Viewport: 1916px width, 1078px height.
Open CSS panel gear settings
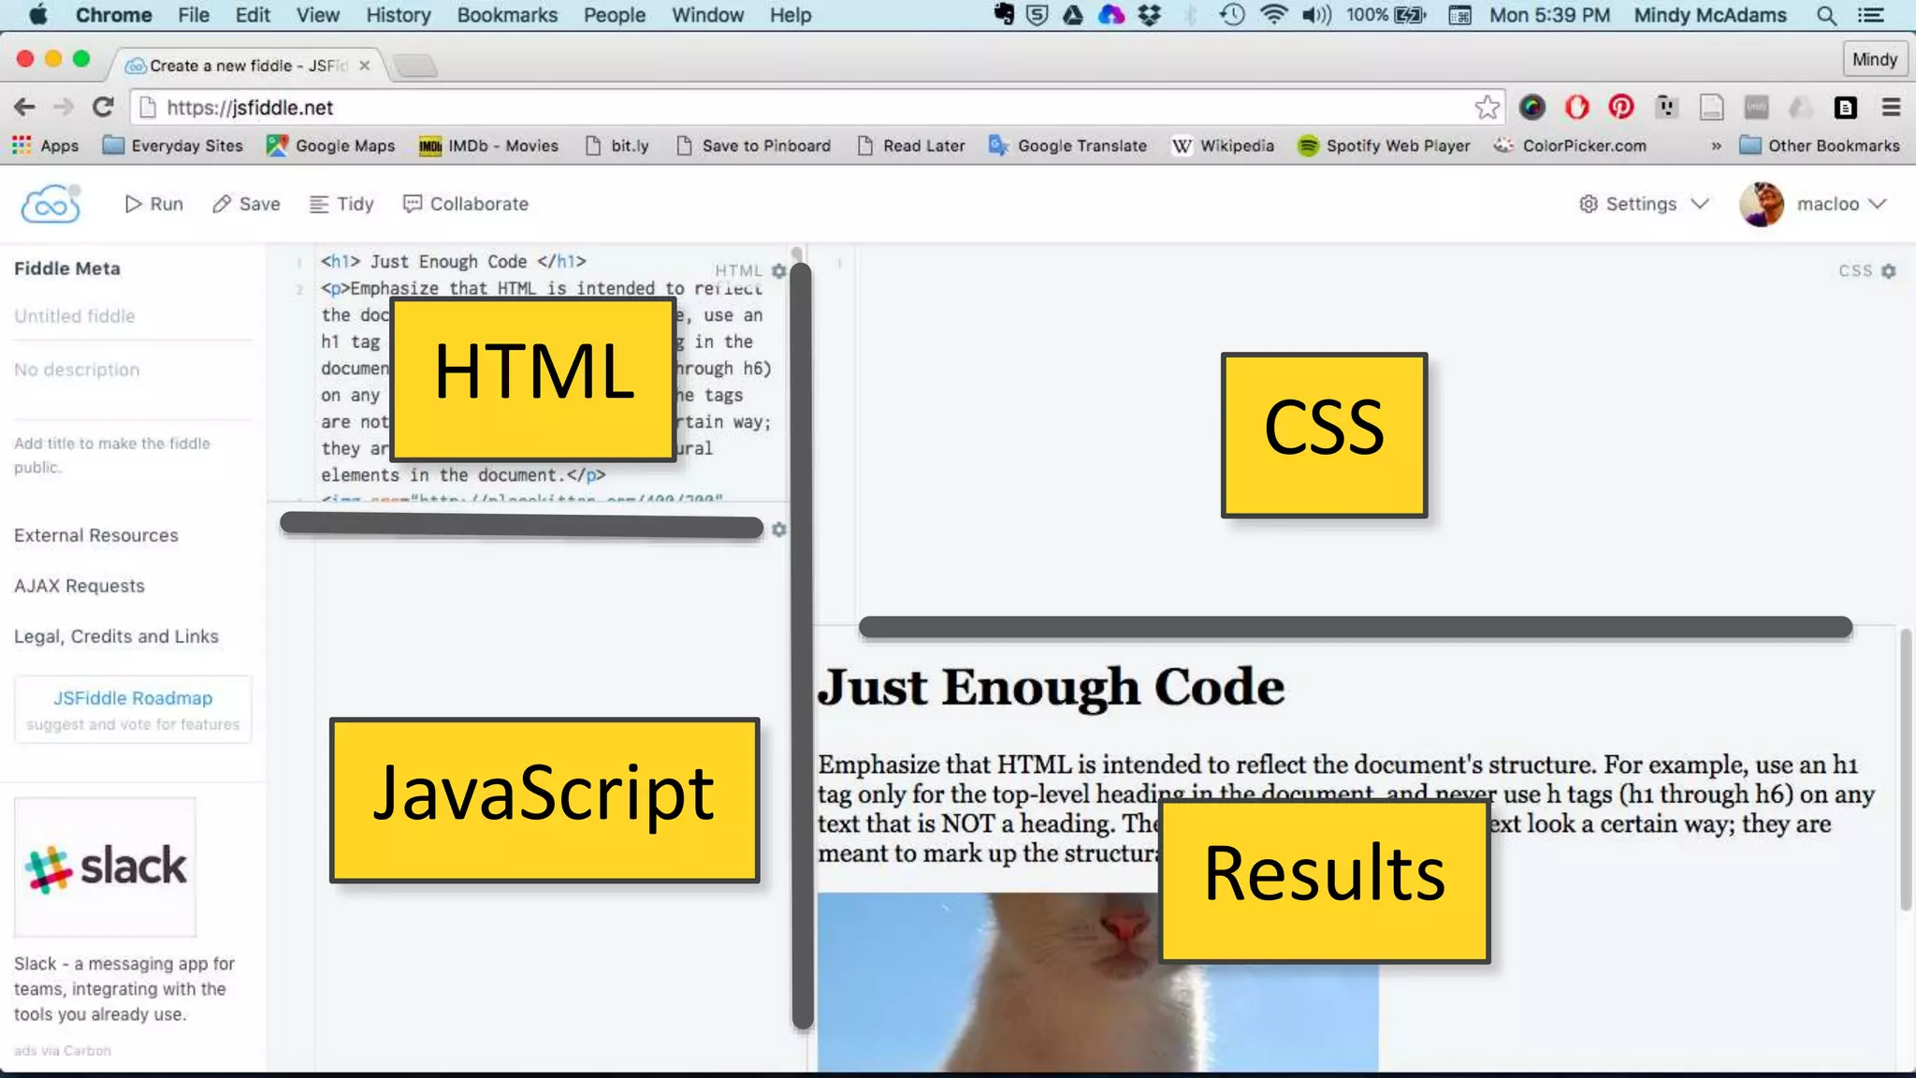point(1888,270)
